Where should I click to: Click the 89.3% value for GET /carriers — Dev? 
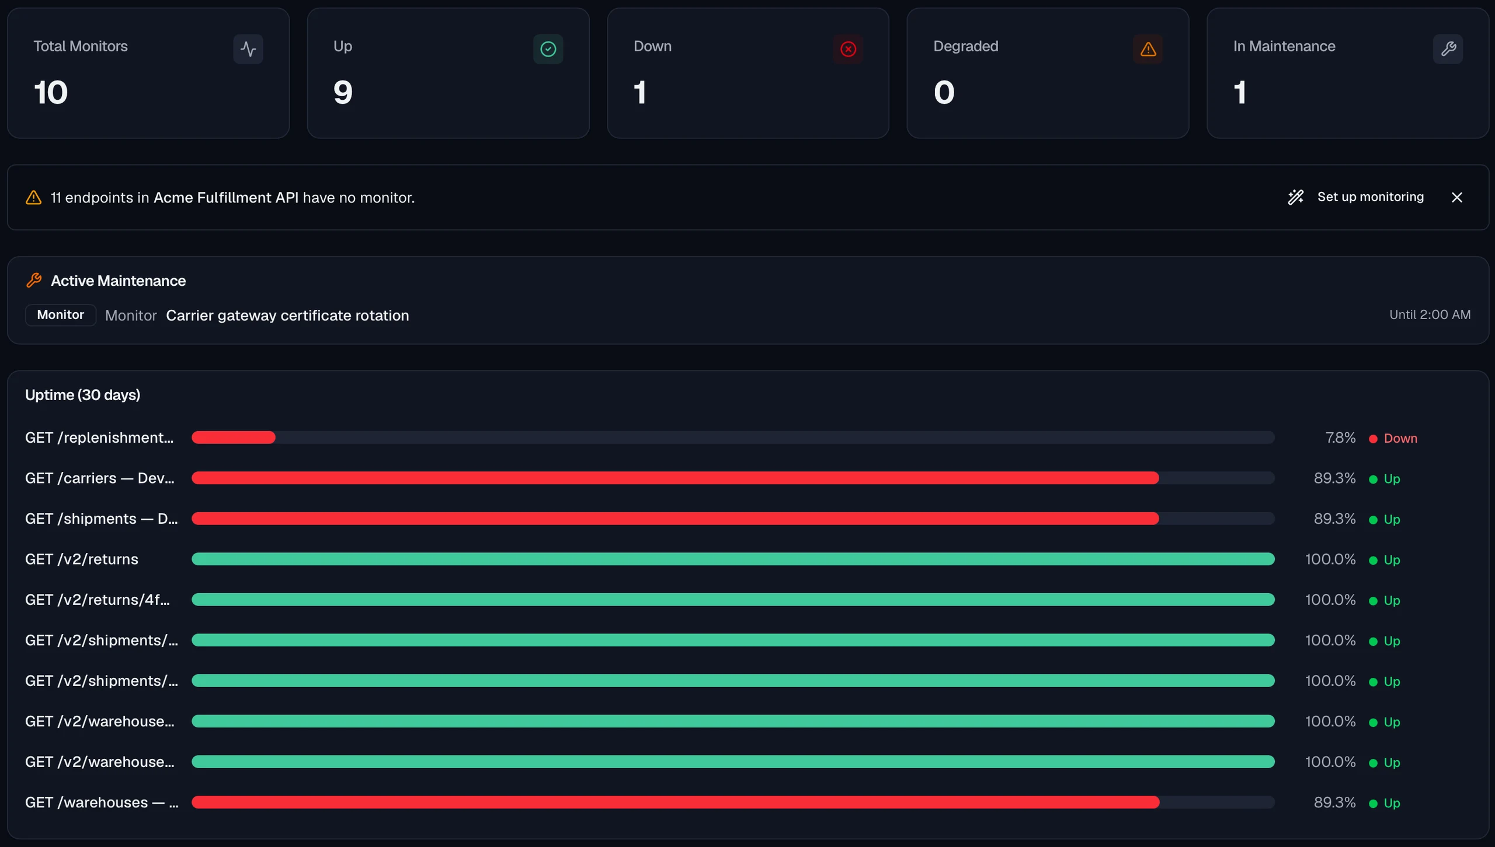(x=1334, y=478)
